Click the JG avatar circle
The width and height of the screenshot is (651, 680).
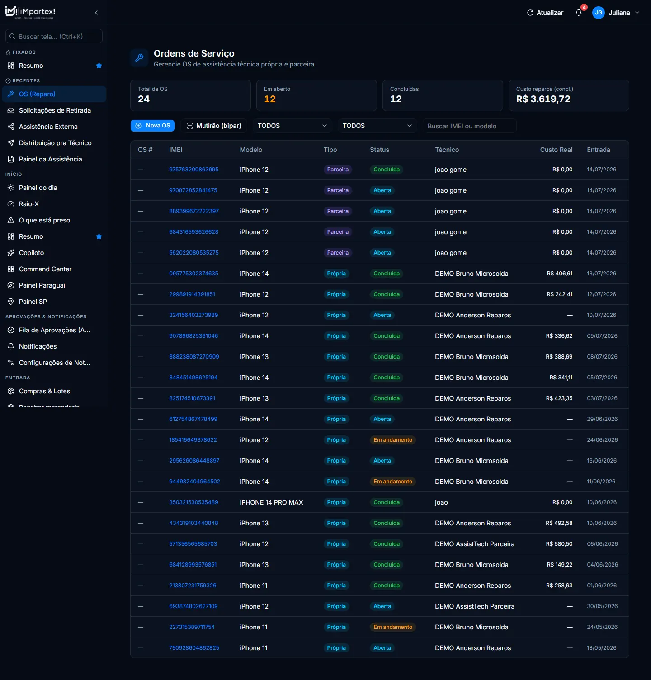(x=599, y=13)
